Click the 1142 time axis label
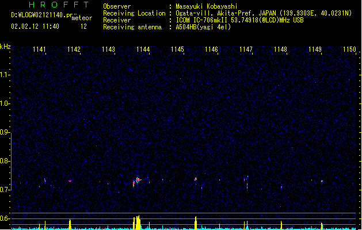 pyautogui.click(x=74, y=49)
